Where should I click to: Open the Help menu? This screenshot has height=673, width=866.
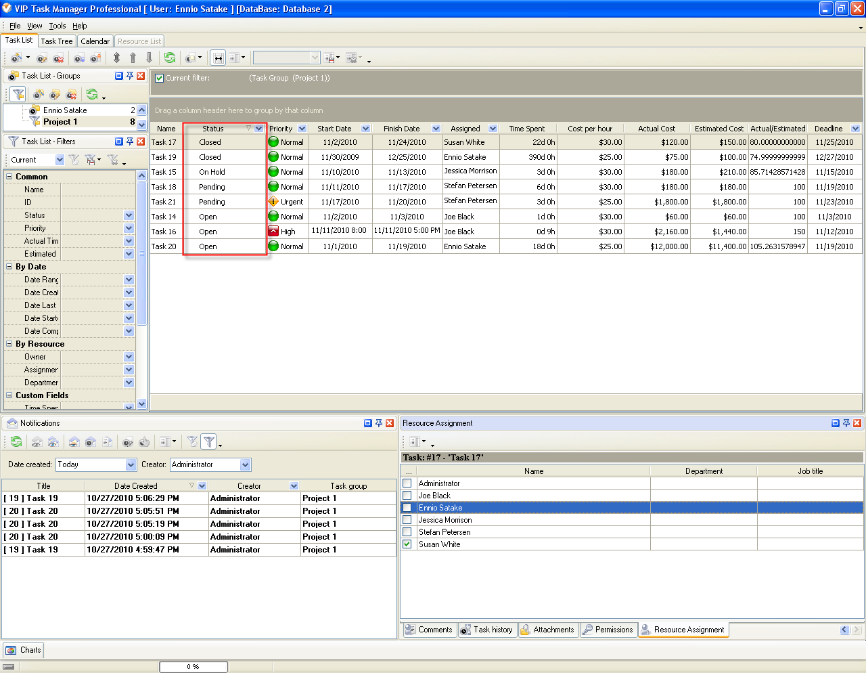80,26
